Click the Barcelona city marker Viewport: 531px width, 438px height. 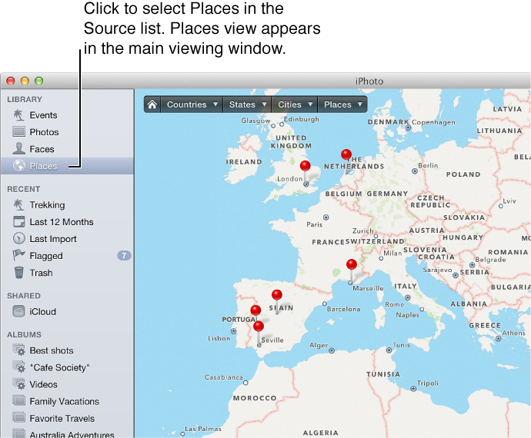tap(325, 304)
